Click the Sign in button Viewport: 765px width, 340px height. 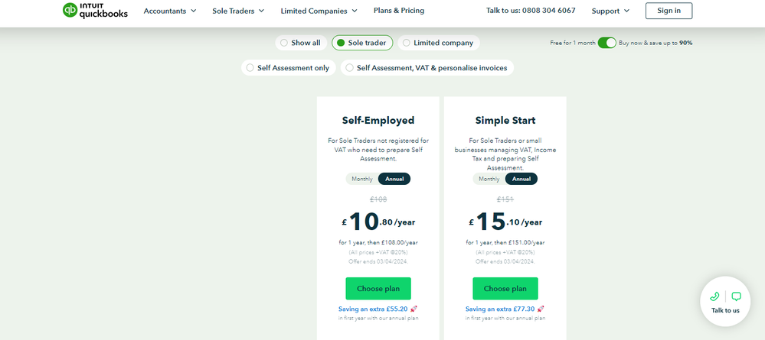click(669, 11)
